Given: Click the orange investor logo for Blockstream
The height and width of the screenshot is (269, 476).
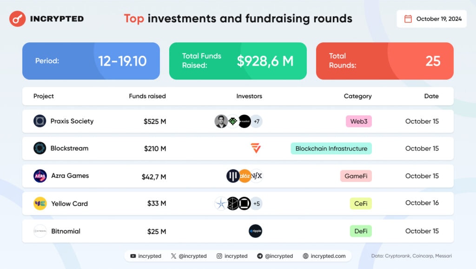Looking at the screenshot, I should (x=255, y=148).
